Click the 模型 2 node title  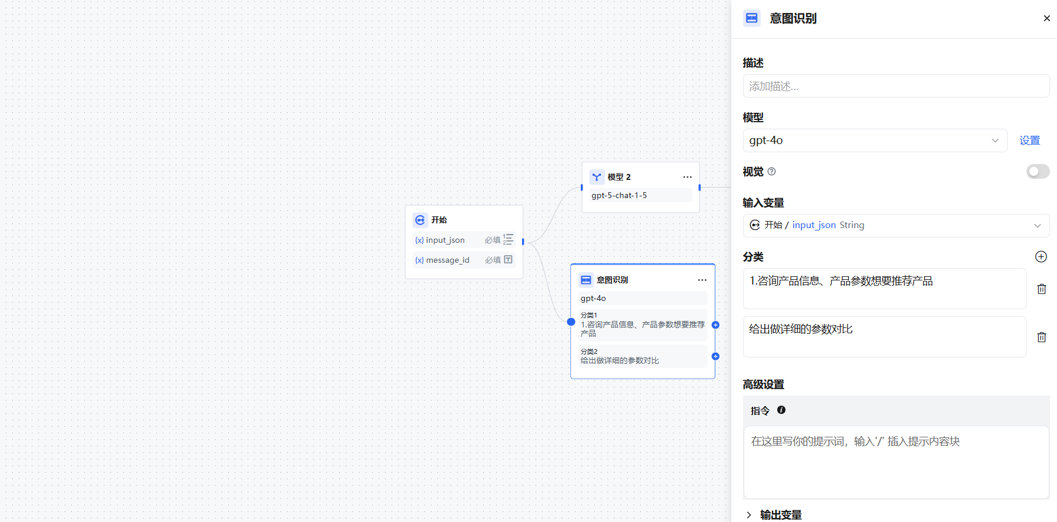619,177
